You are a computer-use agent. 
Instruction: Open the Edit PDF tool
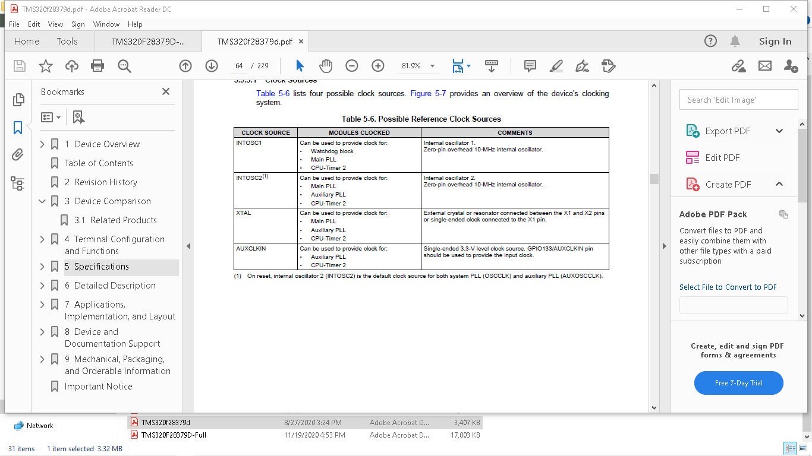click(722, 157)
